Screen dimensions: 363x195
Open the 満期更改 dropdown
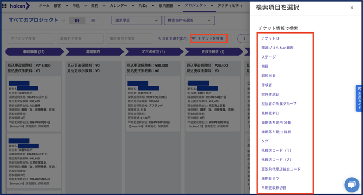pos(137,21)
